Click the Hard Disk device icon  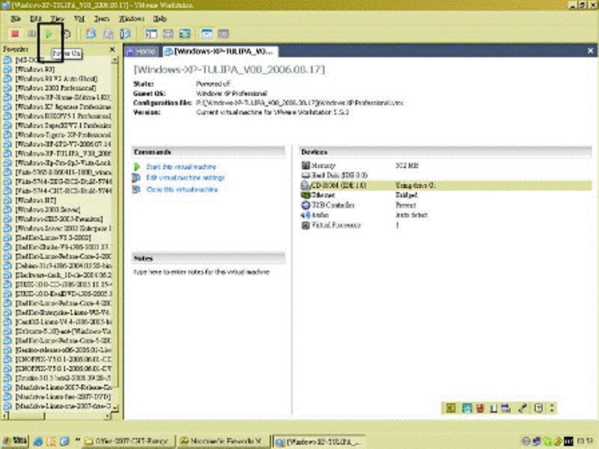coord(305,175)
